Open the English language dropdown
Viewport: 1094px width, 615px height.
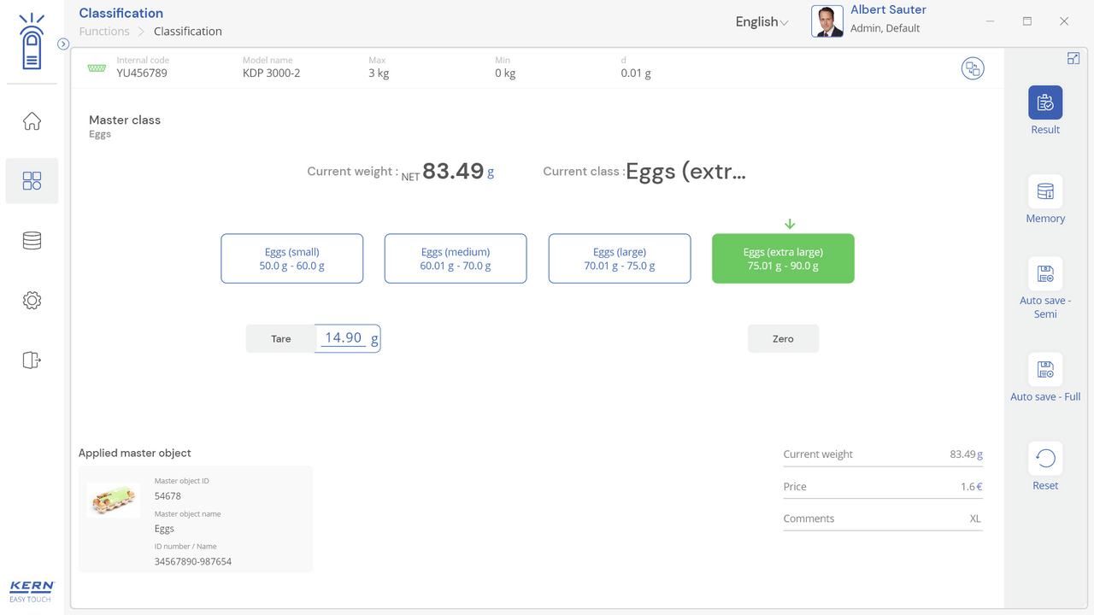(x=762, y=22)
